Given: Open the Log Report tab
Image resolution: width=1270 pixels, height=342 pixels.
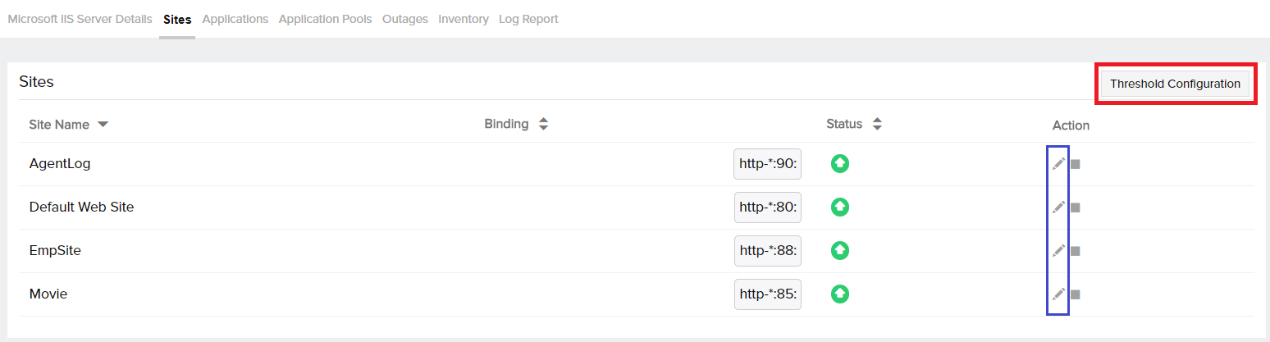Looking at the screenshot, I should pos(528,19).
